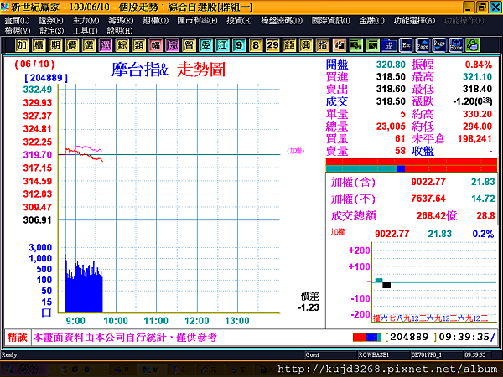Viewport: 503px width, 377px height.
Task: Open the 投資(B) menu
Action: pos(239,20)
